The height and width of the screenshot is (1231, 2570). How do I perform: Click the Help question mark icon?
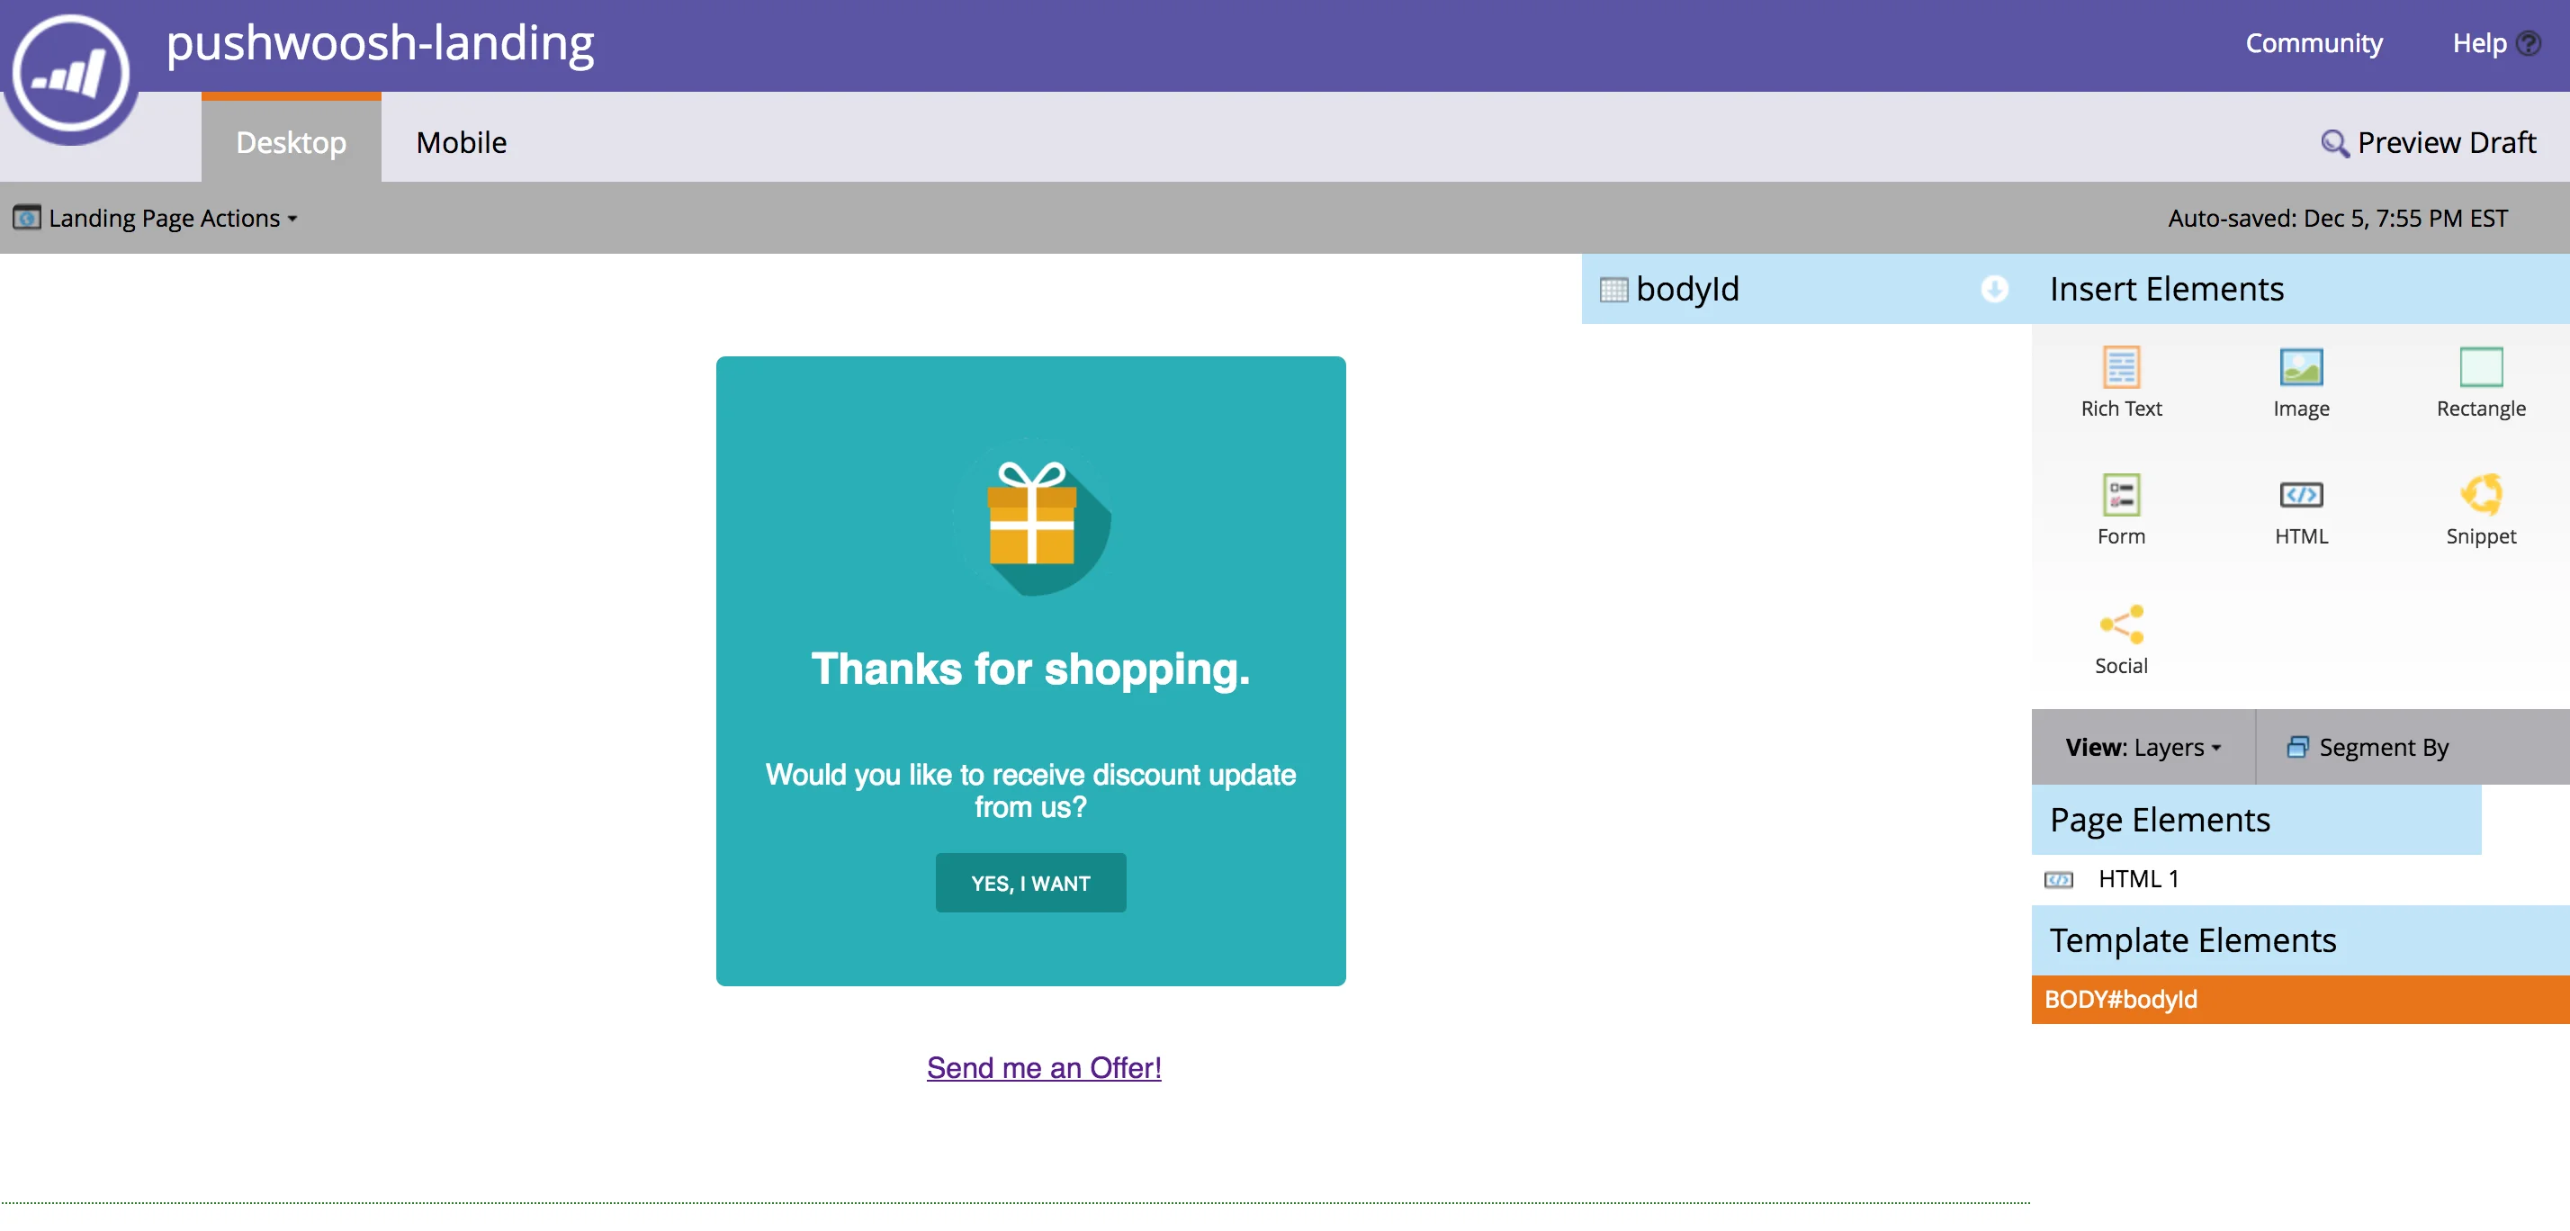pyautogui.click(x=2527, y=44)
